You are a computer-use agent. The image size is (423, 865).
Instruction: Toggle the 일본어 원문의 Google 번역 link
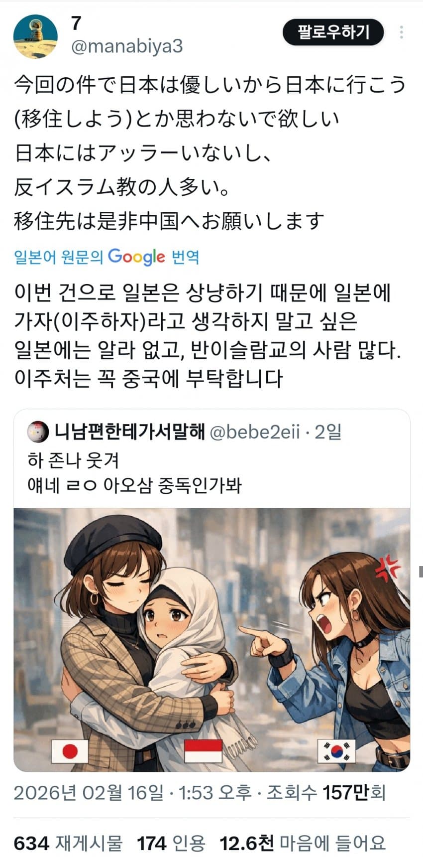[x=106, y=257]
